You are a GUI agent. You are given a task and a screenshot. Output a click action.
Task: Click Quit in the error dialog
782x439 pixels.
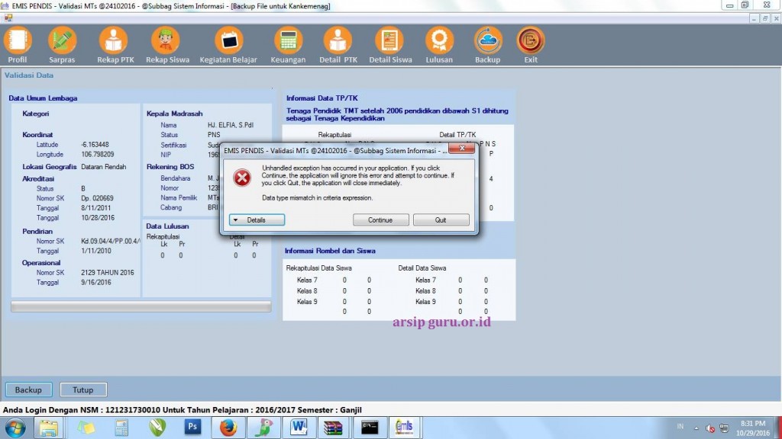tap(441, 220)
